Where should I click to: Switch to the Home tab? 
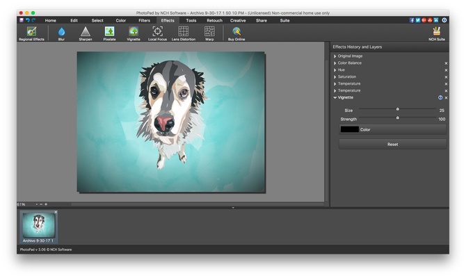click(51, 20)
